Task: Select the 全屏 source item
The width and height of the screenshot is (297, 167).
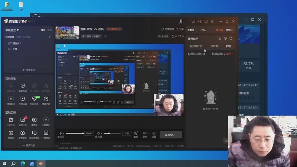Action: point(13,49)
